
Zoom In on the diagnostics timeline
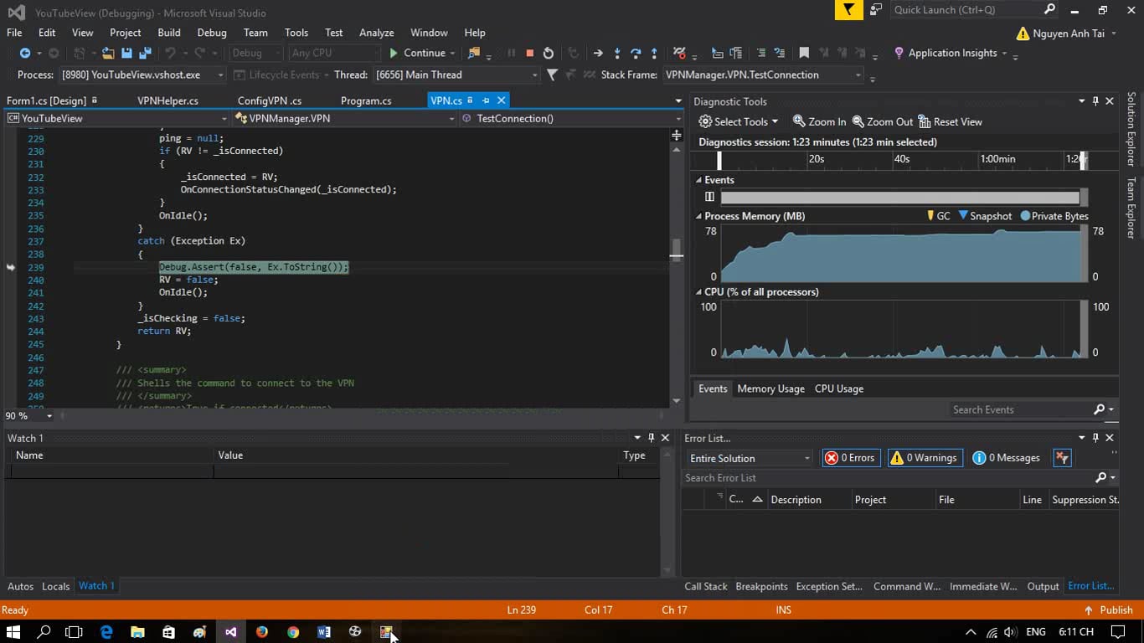819,121
